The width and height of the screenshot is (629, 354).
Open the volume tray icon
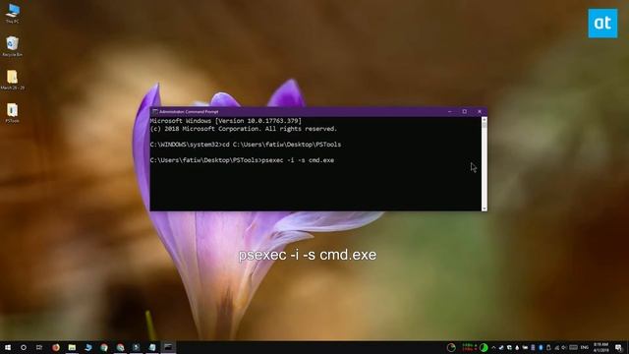point(564,347)
